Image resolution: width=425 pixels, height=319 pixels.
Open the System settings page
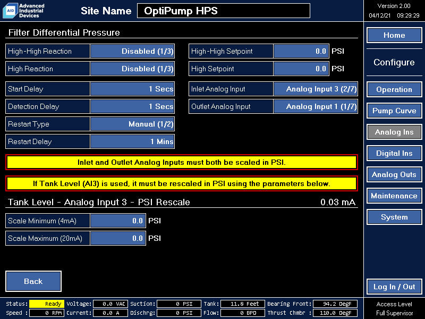point(394,217)
